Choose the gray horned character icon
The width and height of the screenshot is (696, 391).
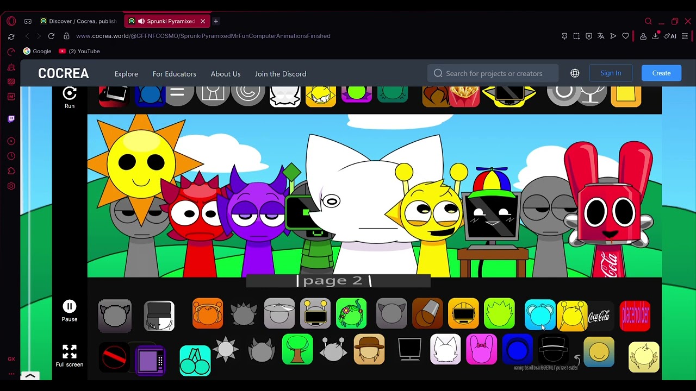click(x=262, y=350)
